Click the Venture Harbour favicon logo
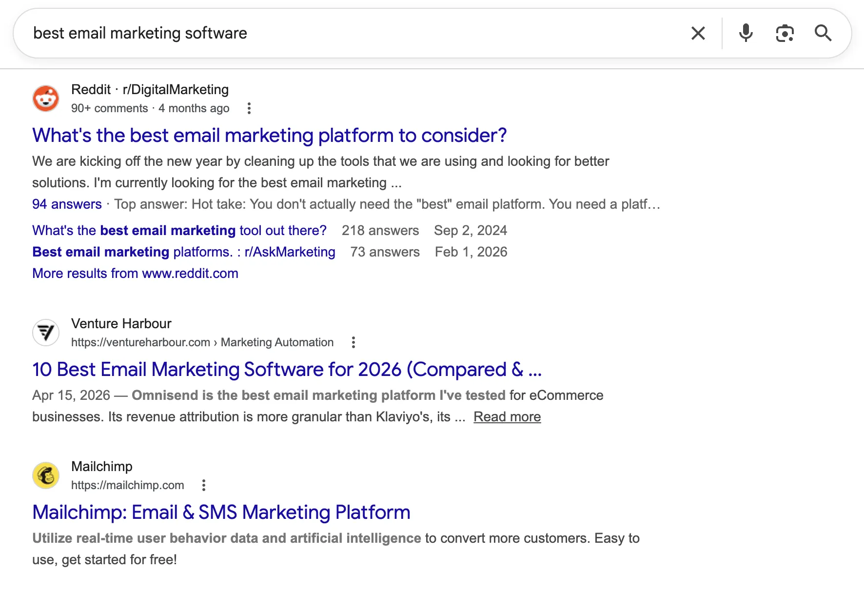 (46, 333)
